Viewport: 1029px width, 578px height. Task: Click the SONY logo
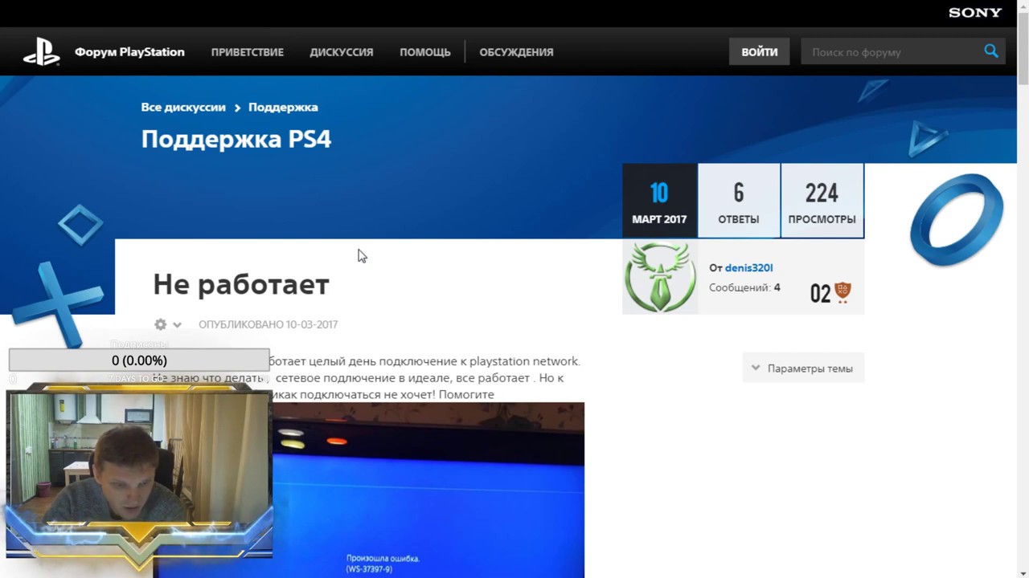tap(975, 13)
